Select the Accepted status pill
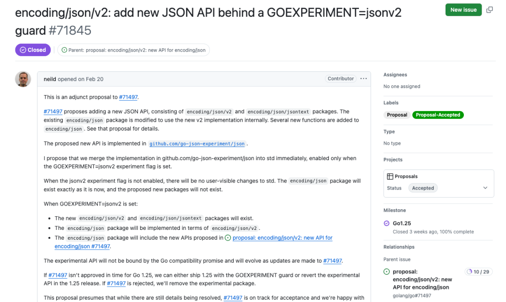Screen dimensions: 506x302 pyautogui.click(x=423, y=187)
